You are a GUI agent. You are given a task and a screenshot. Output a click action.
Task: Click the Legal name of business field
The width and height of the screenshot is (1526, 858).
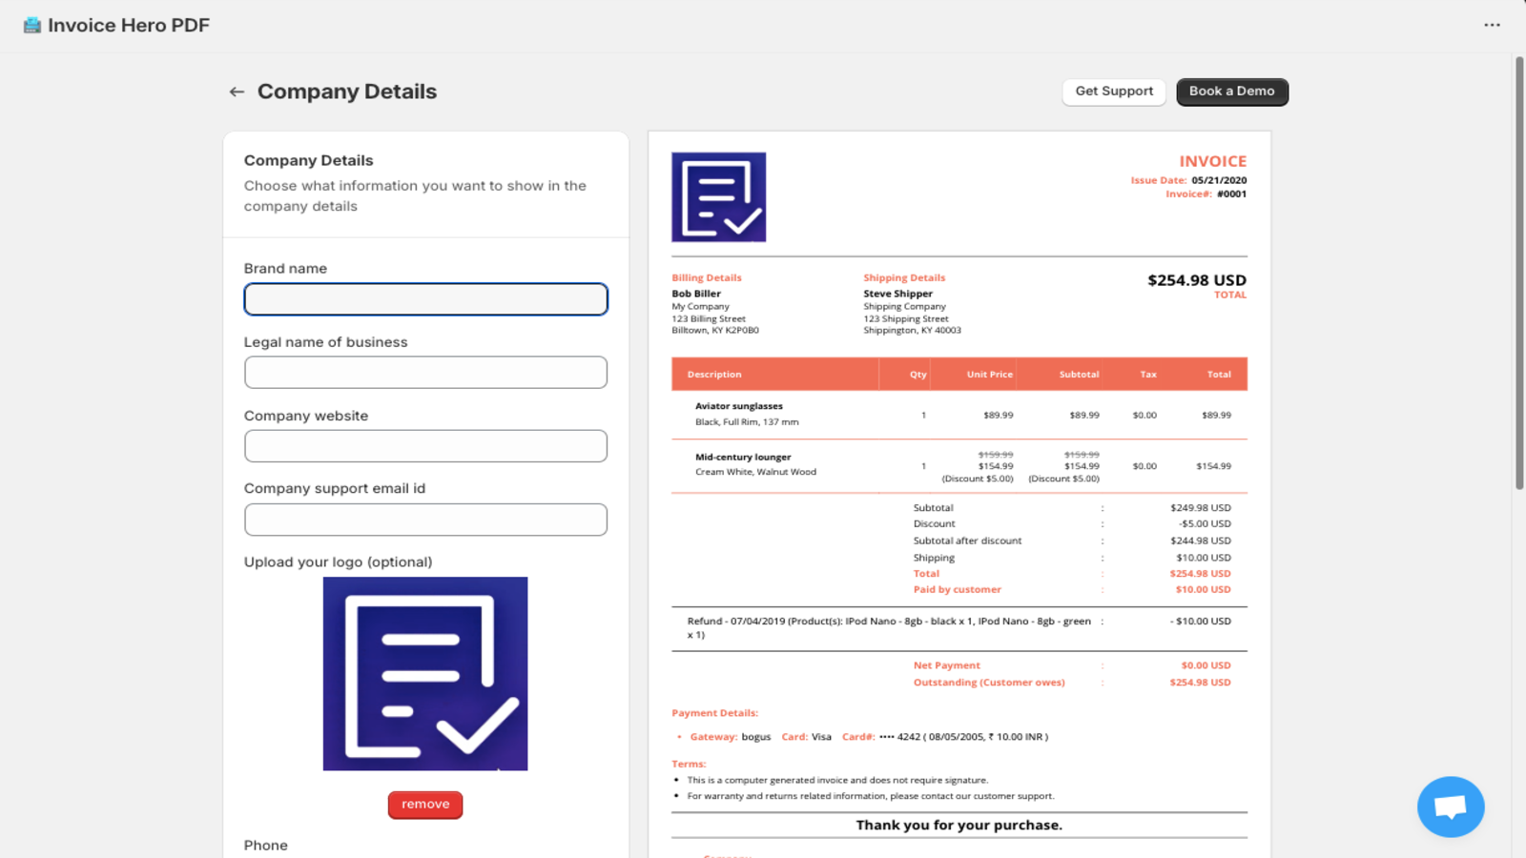click(425, 373)
